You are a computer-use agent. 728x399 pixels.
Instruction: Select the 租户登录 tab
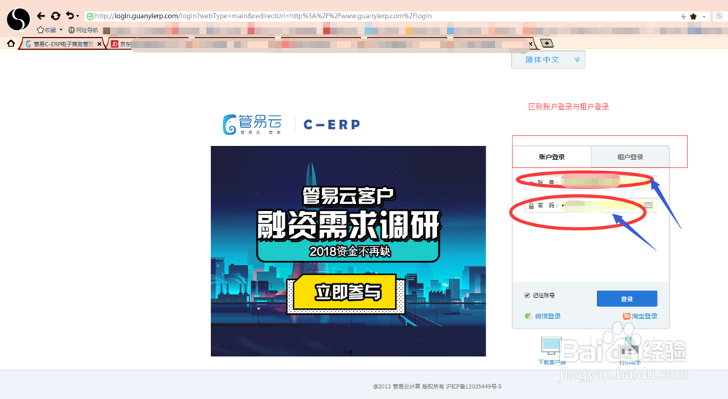point(630,157)
